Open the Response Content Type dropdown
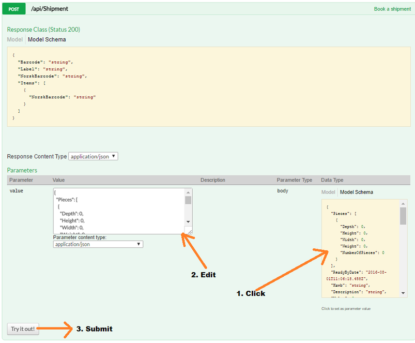Image resolution: width=415 pixels, height=343 pixels. pos(93,156)
